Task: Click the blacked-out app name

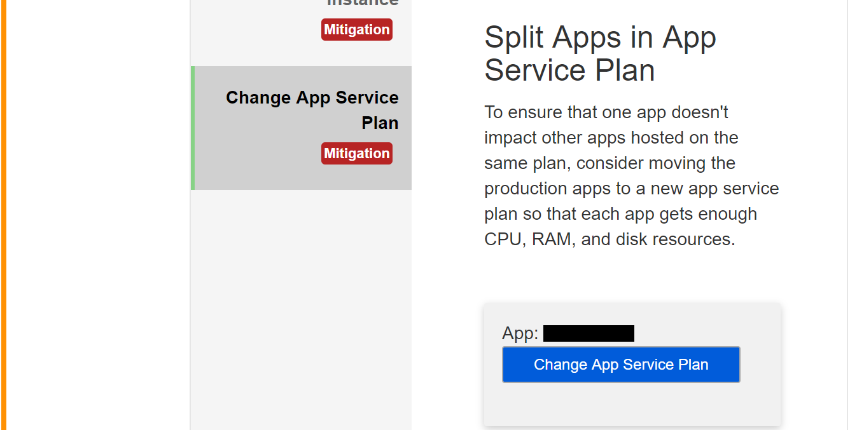Action: coord(589,333)
